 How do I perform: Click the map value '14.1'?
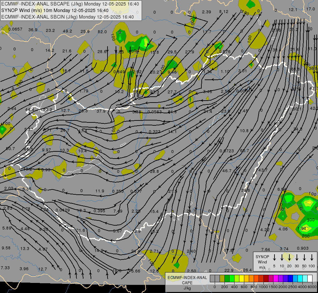pos(172,132)
